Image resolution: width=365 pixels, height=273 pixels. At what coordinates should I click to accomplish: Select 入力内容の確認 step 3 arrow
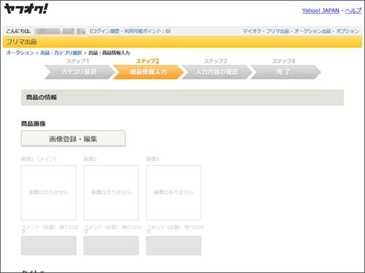[217, 72]
